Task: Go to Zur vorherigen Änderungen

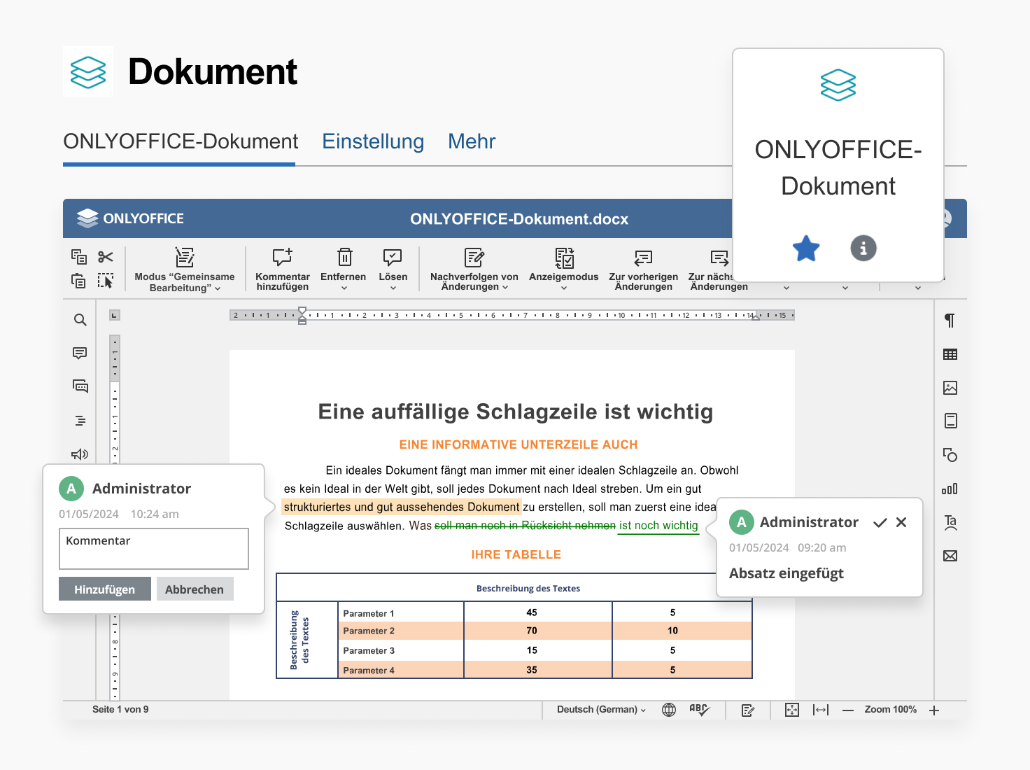Action: point(644,269)
